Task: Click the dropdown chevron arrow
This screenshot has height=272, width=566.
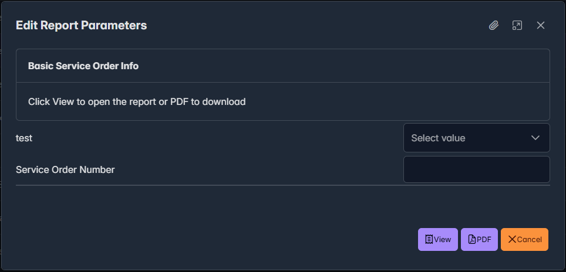Action: coord(535,138)
